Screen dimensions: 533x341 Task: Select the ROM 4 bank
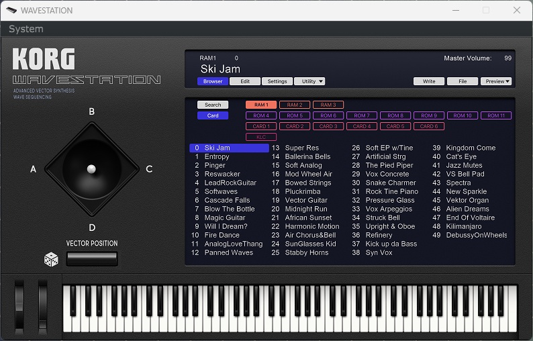click(261, 115)
